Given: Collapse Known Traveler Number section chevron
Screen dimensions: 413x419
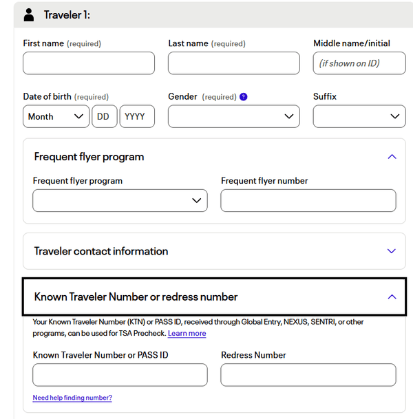Looking at the screenshot, I should pyautogui.click(x=392, y=297).
